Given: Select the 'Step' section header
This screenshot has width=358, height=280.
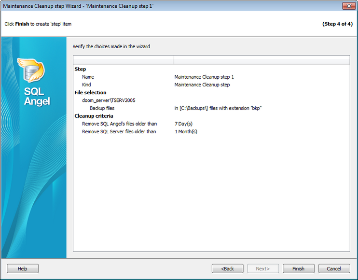Looking at the screenshot, I should pos(80,69).
